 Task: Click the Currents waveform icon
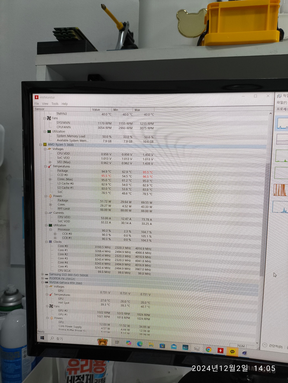point(50,213)
